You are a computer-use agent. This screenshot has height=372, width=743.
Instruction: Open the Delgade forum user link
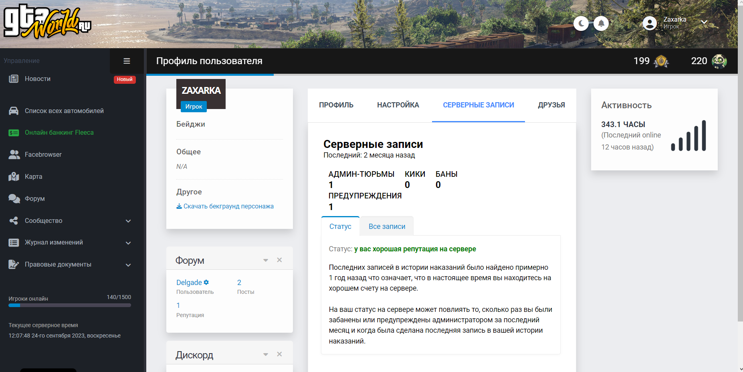189,283
